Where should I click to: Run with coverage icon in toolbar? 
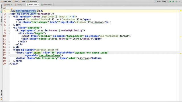tap(176, 1)
